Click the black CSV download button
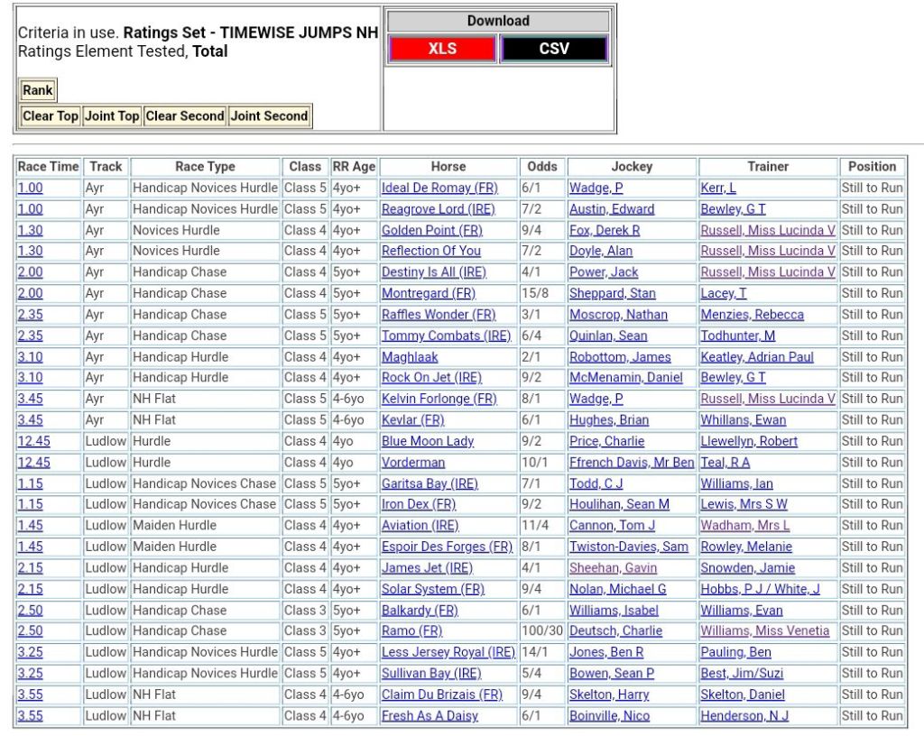 tap(554, 49)
